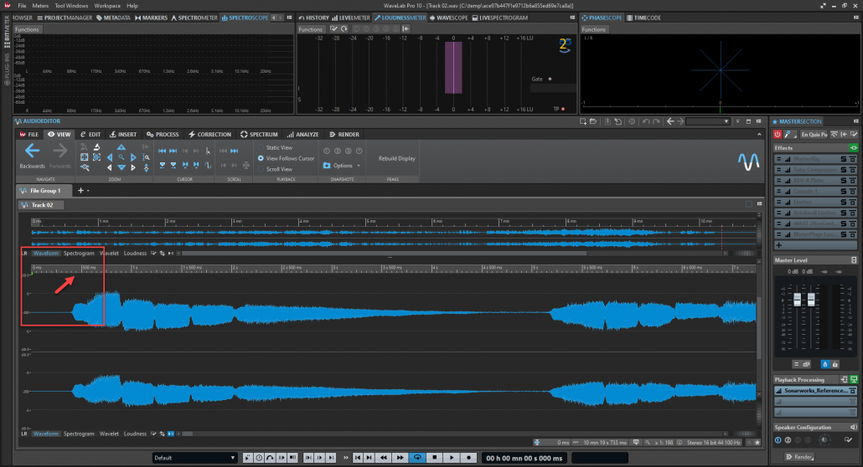Open Loudness Meter panel options menu
This screenshot has height=467, width=863.
click(x=572, y=18)
